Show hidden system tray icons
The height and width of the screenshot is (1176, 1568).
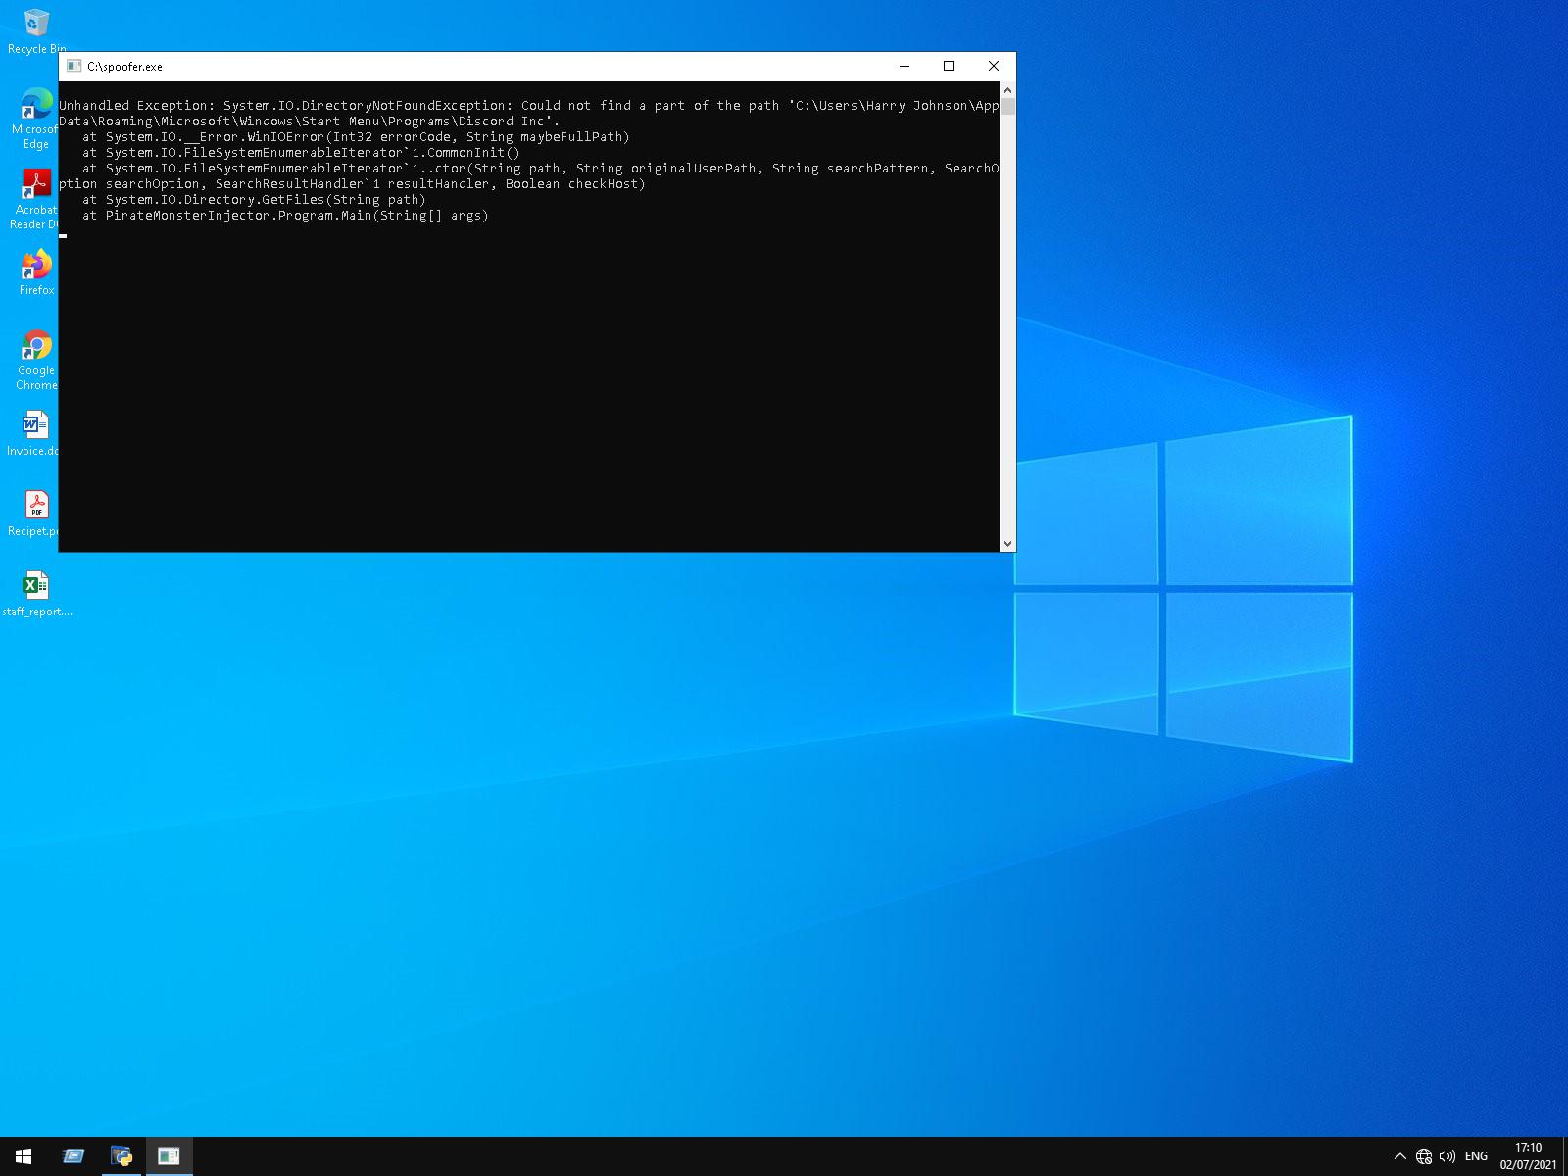point(1399,1156)
